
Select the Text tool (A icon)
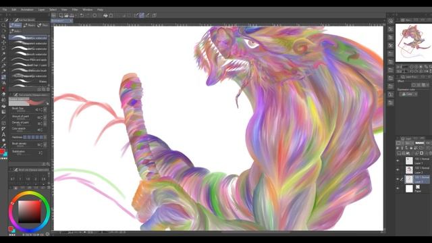click(x=3, y=134)
